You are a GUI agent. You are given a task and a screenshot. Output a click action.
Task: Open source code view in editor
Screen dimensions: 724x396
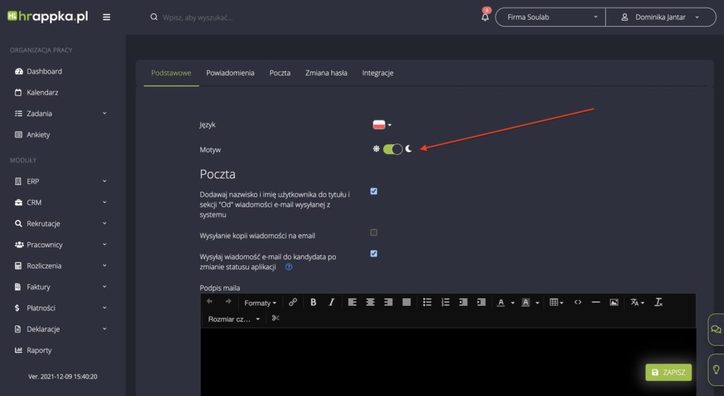(578, 302)
